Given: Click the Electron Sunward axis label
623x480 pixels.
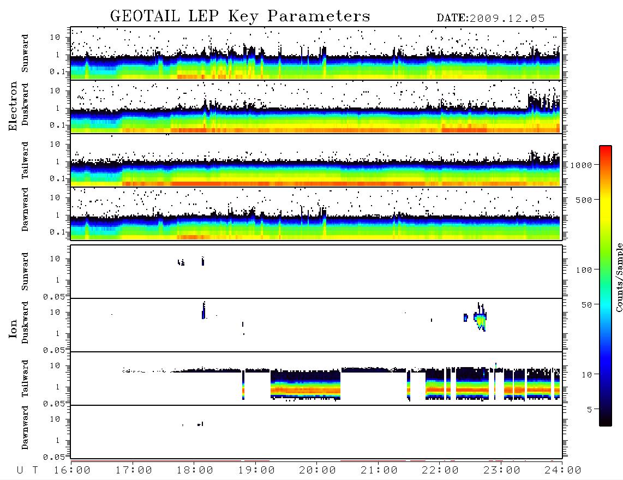Looking at the screenshot, I should coord(25,53).
